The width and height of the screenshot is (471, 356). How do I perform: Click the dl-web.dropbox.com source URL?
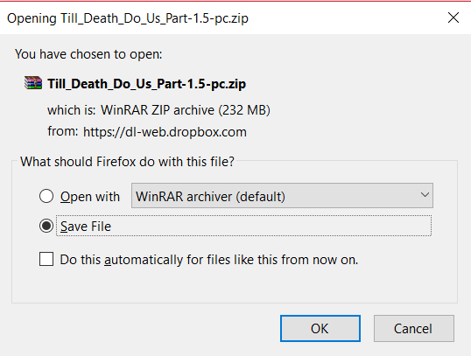coord(165,132)
